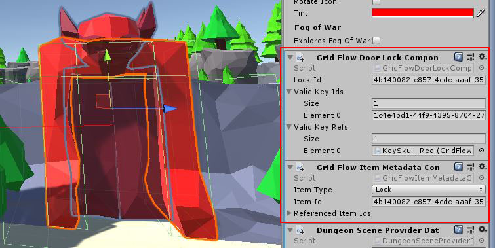The height and width of the screenshot is (248, 495).
Task: Select GridFlowDoorLockComp script field
Action: [423, 68]
